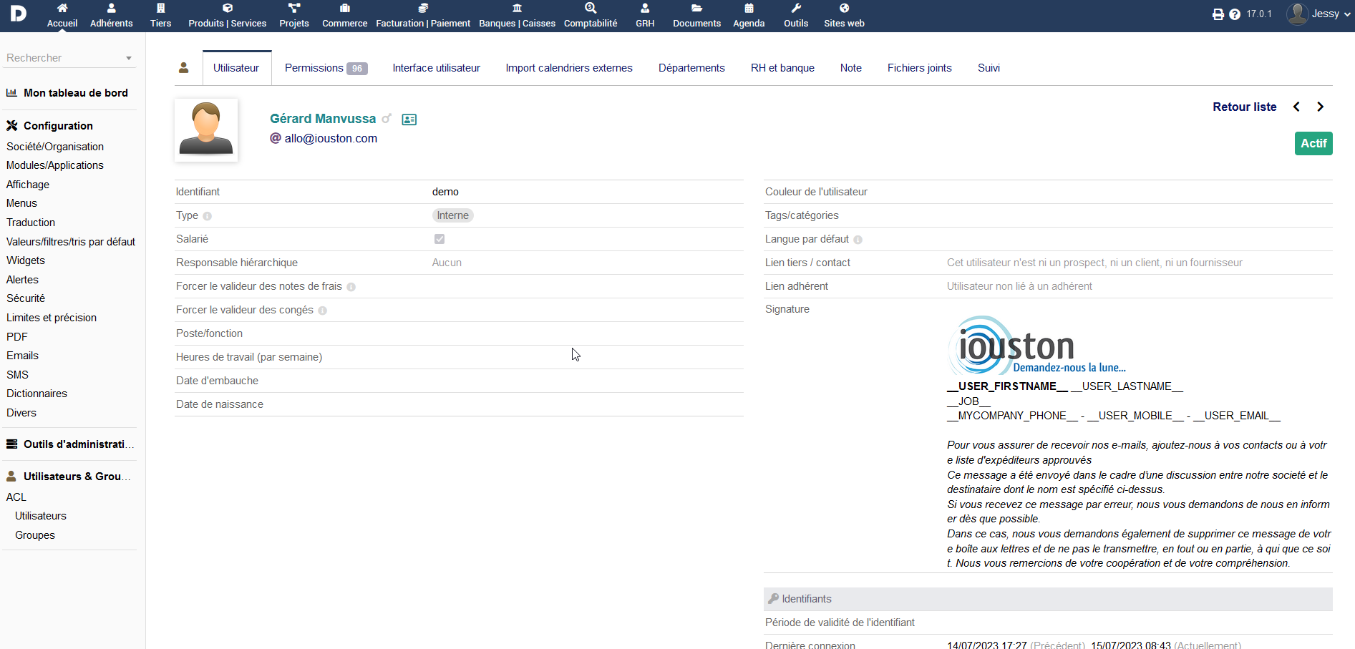Viewport: 1355px width, 649px height.
Task: Open the Rechercher dropdown
Action: click(x=69, y=58)
